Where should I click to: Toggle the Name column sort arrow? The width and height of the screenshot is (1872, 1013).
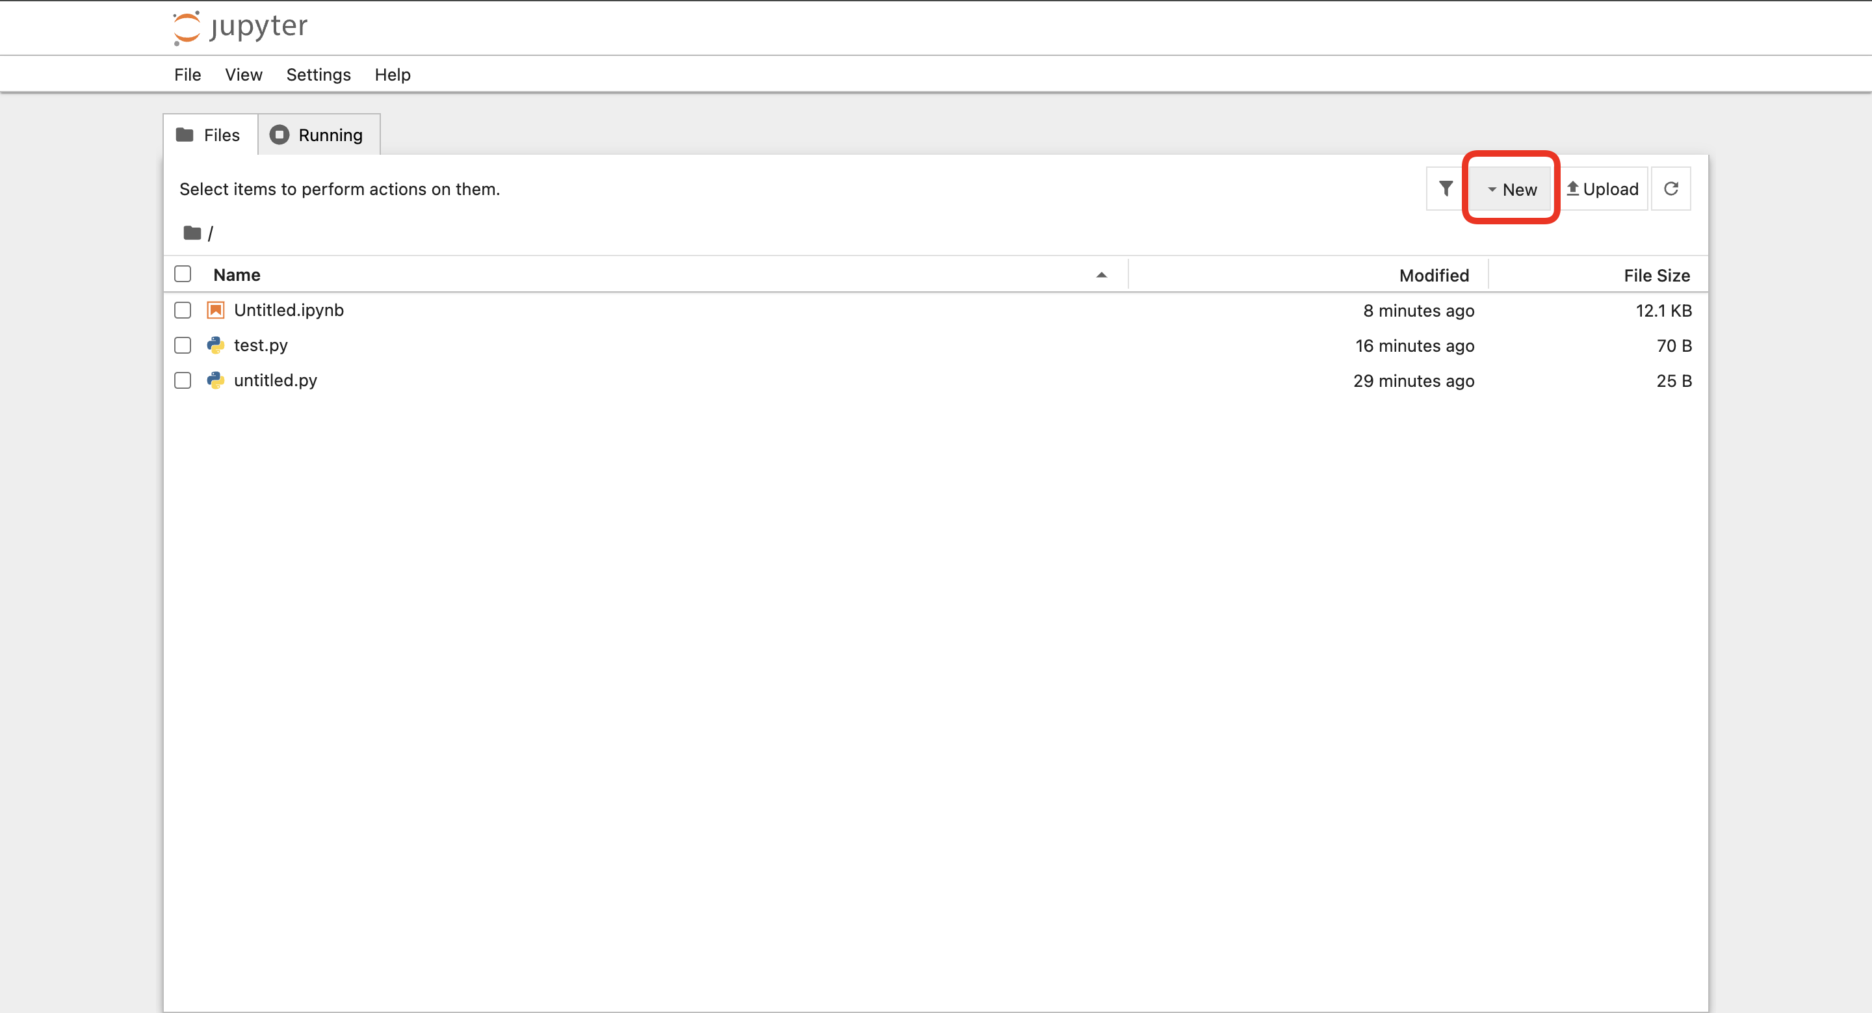(x=1101, y=274)
